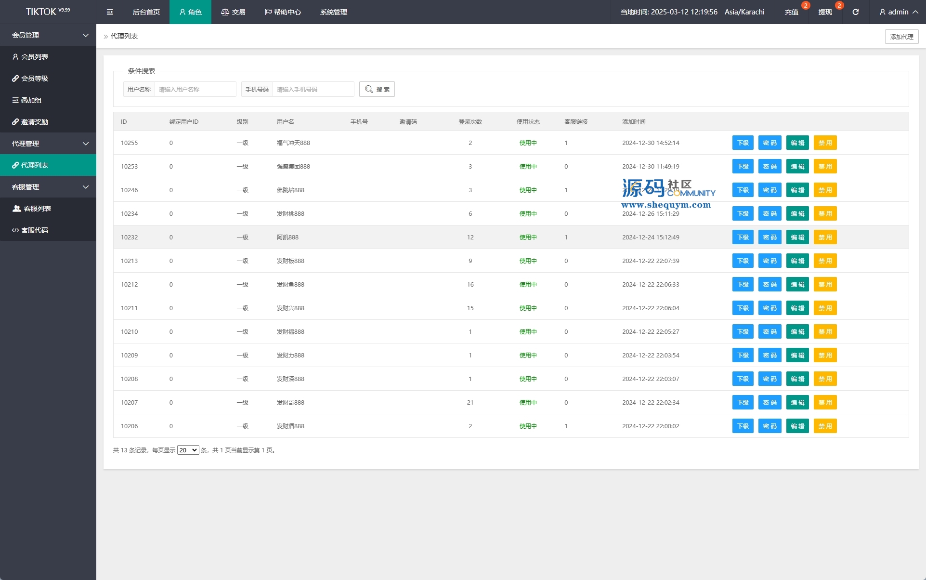Click date 2024-12-30 14:52:14
This screenshot has width=926, height=580.
pyautogui.click(x=651, y=143)
